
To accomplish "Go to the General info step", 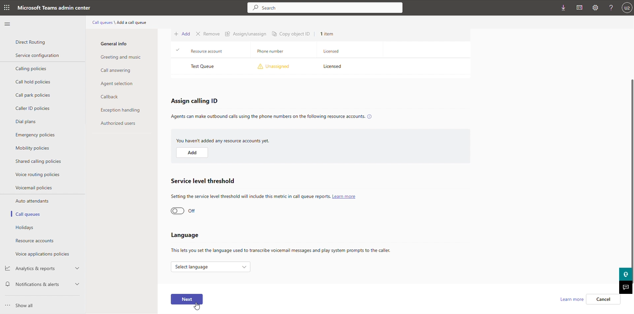I will click(113, 43).
